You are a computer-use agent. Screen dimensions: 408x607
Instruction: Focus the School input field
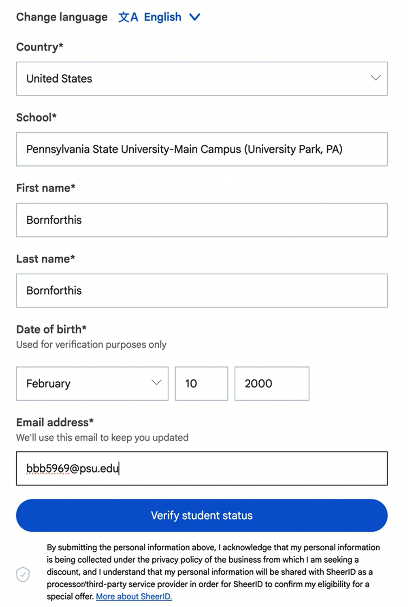tap(202, 149)
